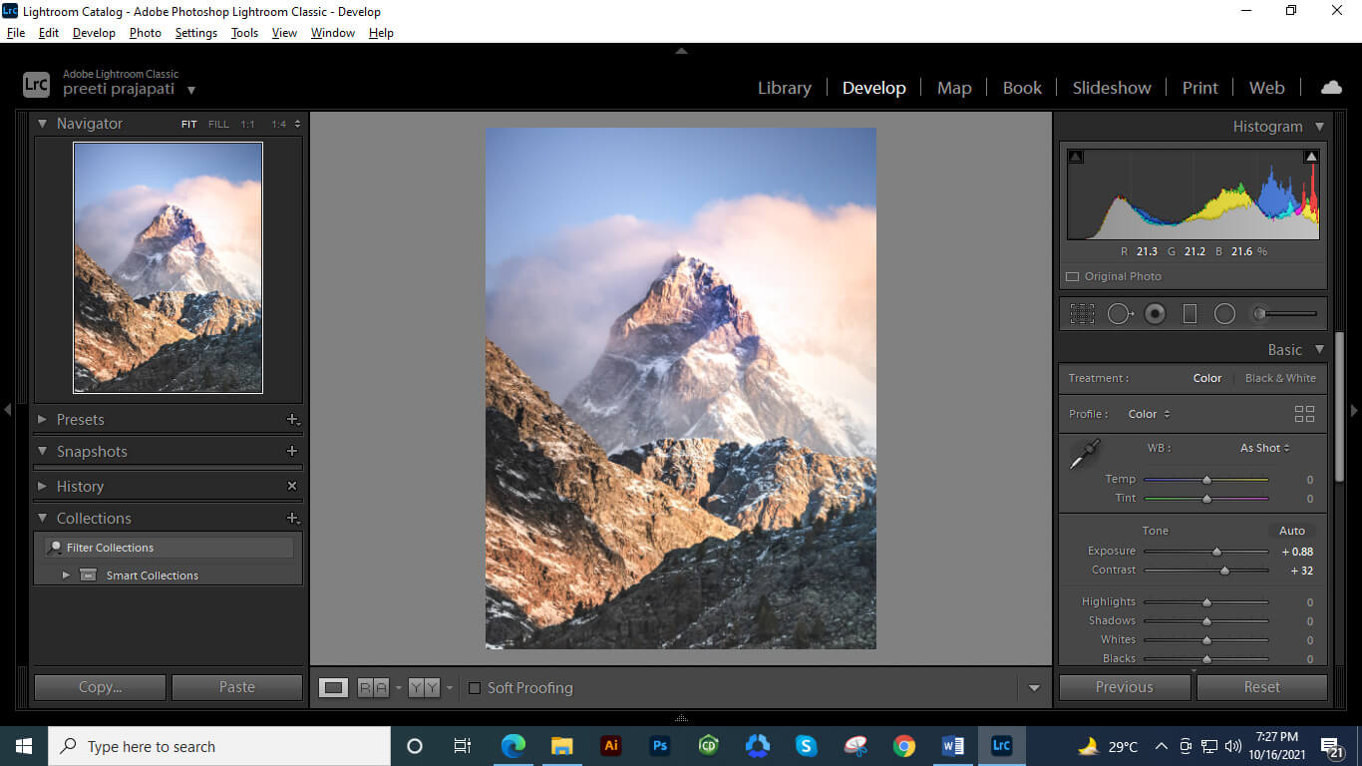The width and height of the screenshot is (1362, 766).
Task: Select the Crop Overlay tool
Action: [x=1082, y=313]
